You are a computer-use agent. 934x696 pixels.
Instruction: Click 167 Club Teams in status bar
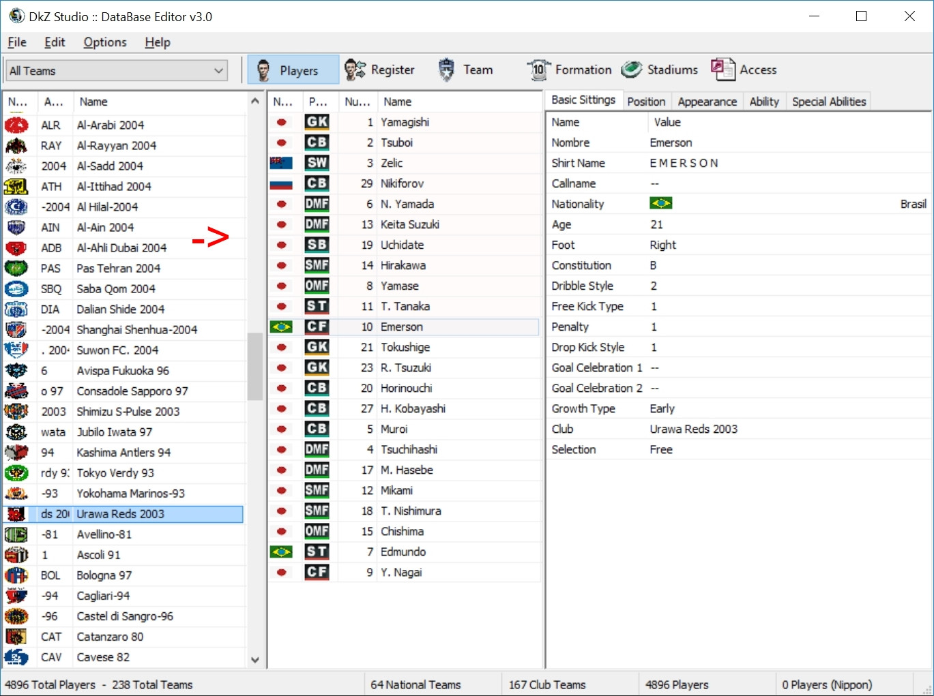coord(547,684)
